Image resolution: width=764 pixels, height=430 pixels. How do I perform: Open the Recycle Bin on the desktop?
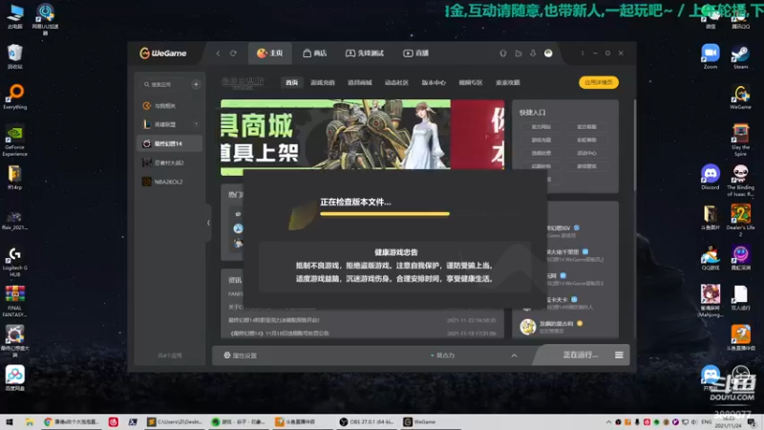pos(15,56)
